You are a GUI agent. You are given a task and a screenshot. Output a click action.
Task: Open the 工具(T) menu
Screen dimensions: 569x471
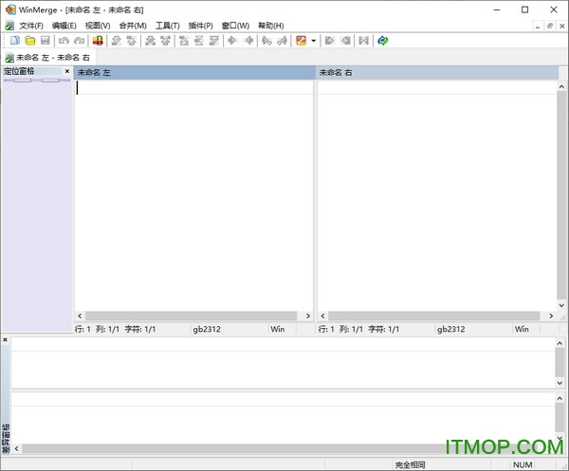coord(168,26)
